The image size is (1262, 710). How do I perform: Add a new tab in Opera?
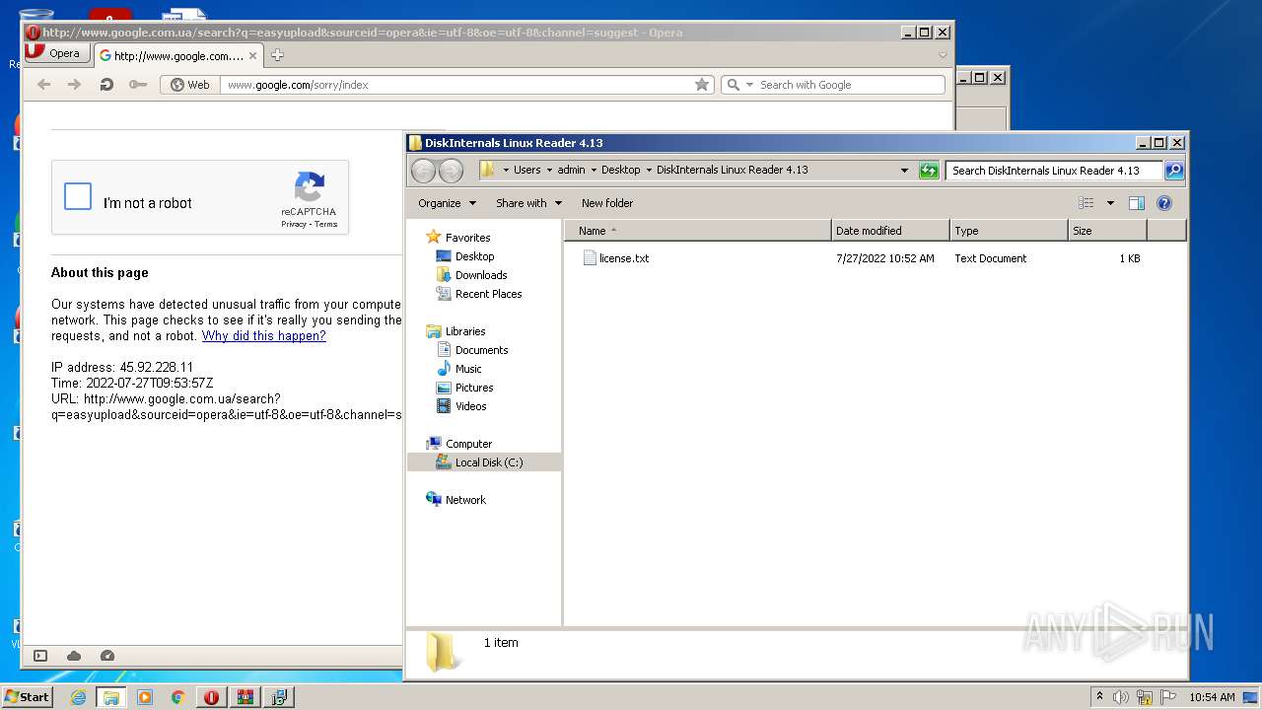coord(277,55)
